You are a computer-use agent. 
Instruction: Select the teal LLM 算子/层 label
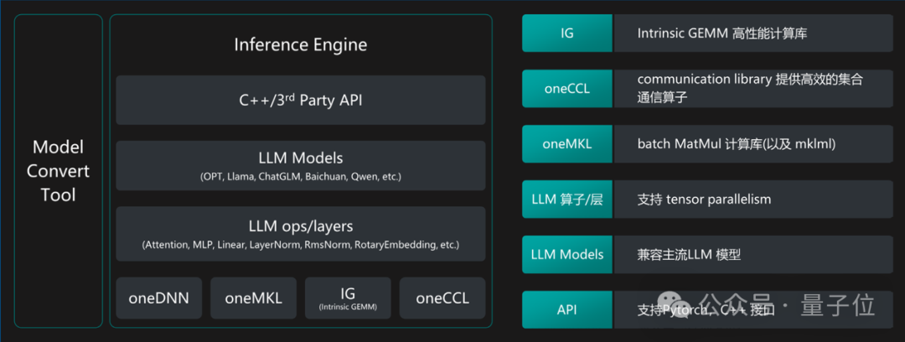[x=566, y=199]
